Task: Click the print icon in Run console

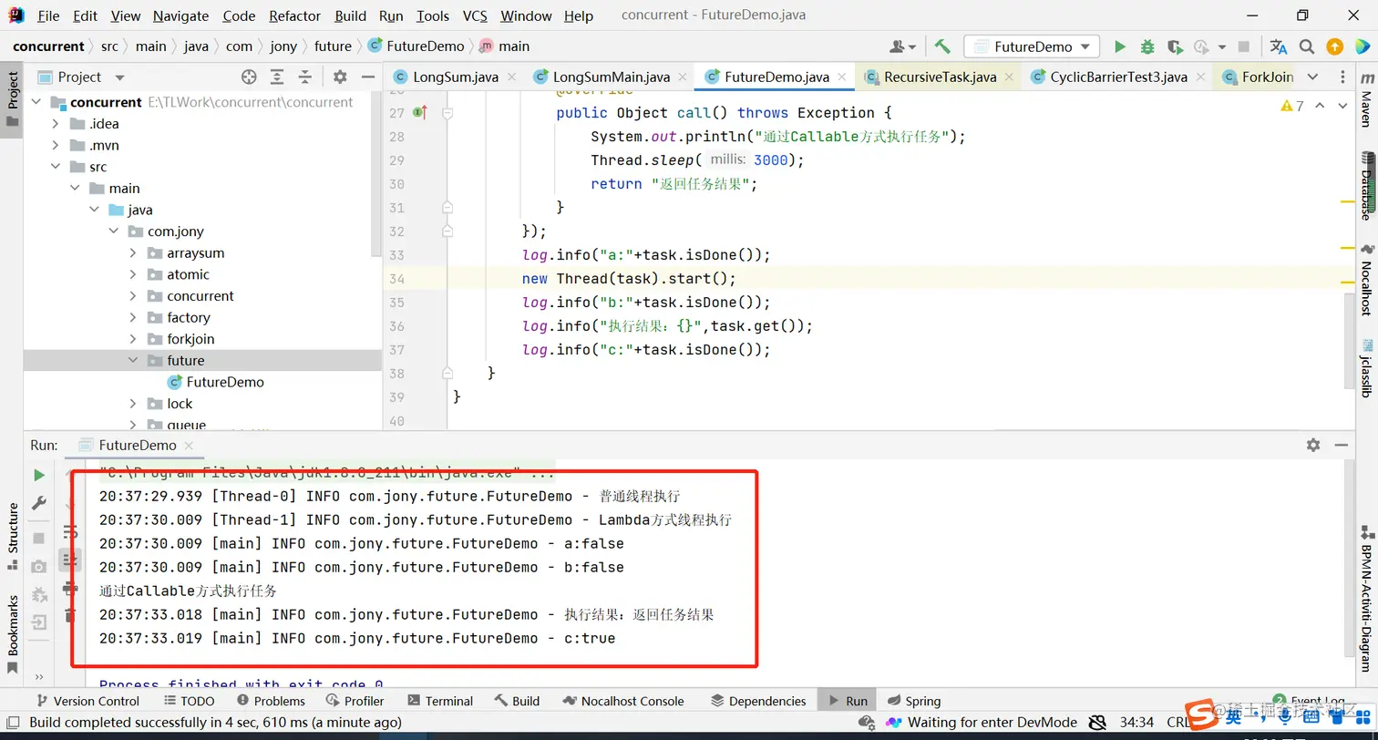Action: click(70, 589)
